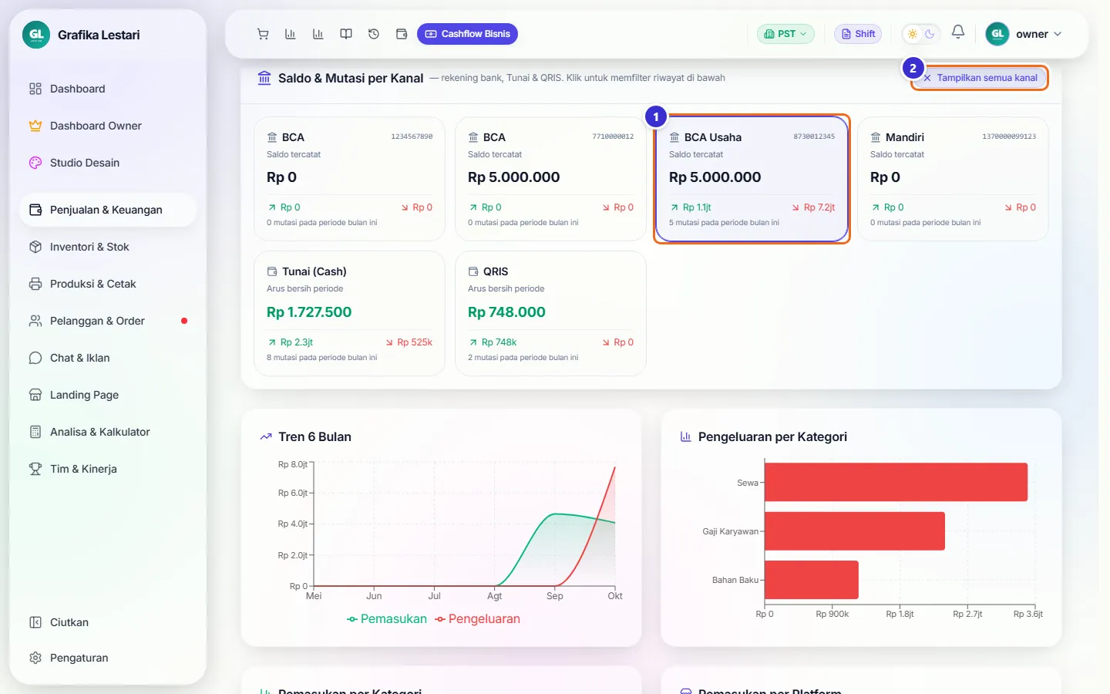Select Inventori & Stok in sidebar
Viewport: 1110px width, 694px height.
(108, 247)
